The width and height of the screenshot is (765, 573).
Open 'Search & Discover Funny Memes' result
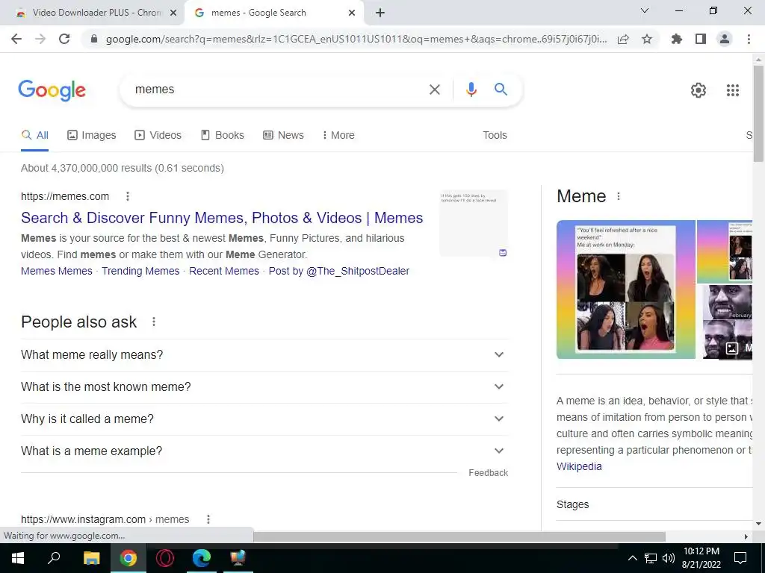pyautogui.click(x=222, y=218)
